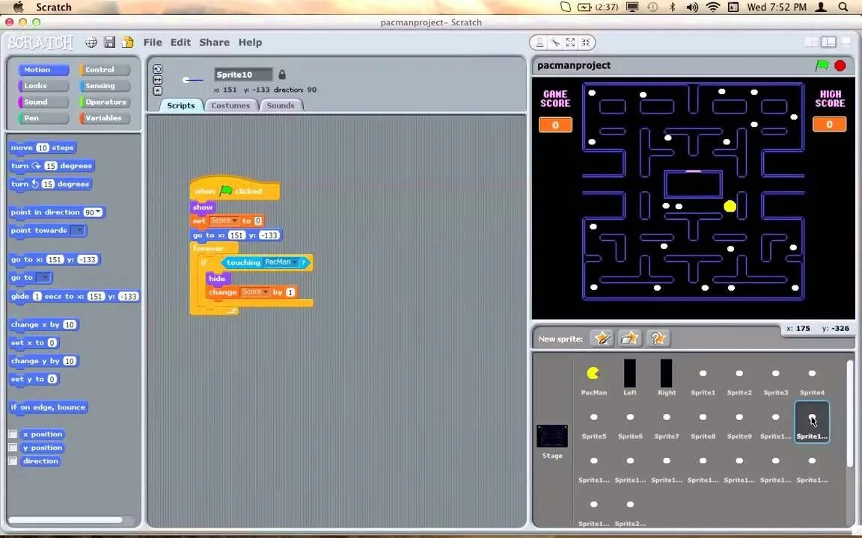
Task: Paint a new sprite button
Action: (x=602, y=338)
